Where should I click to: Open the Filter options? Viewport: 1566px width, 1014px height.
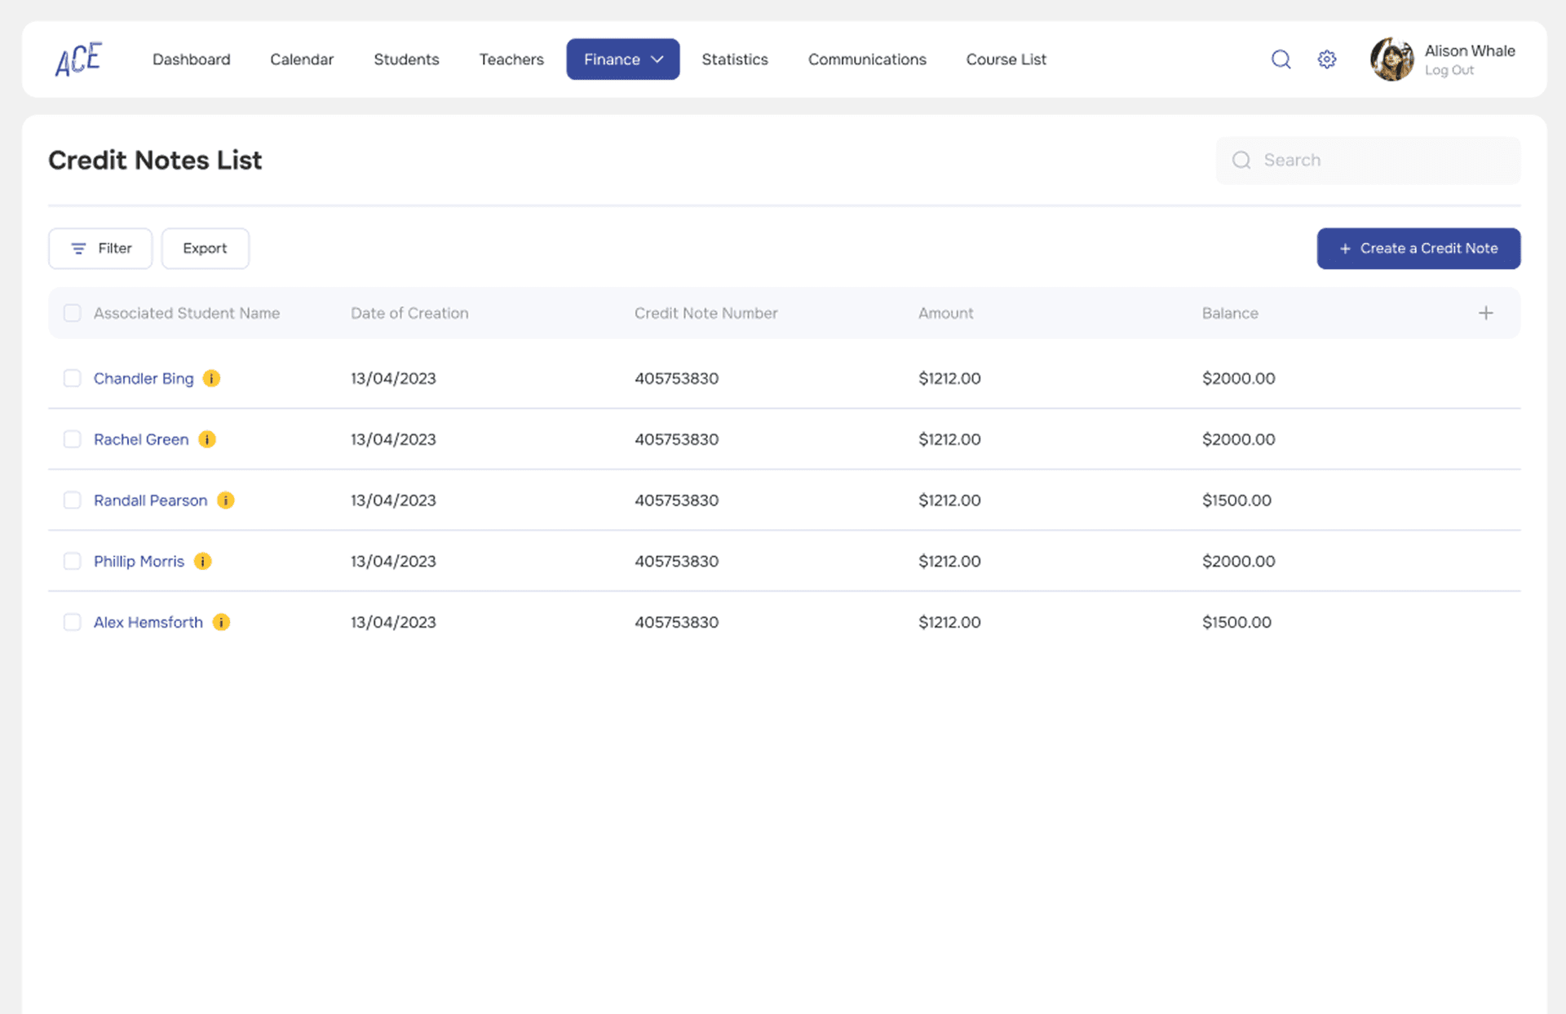[x=100, y=248]
